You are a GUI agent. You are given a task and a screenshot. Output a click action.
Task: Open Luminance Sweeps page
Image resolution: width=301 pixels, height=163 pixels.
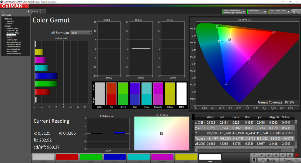tap(14, 44)
